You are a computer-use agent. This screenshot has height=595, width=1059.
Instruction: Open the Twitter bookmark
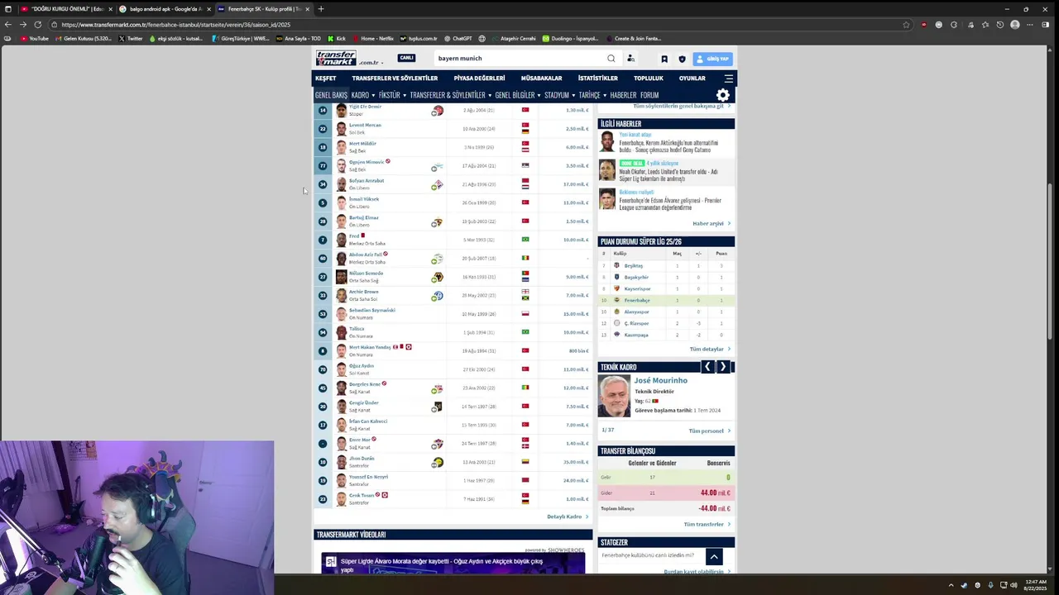pos(131,38)
